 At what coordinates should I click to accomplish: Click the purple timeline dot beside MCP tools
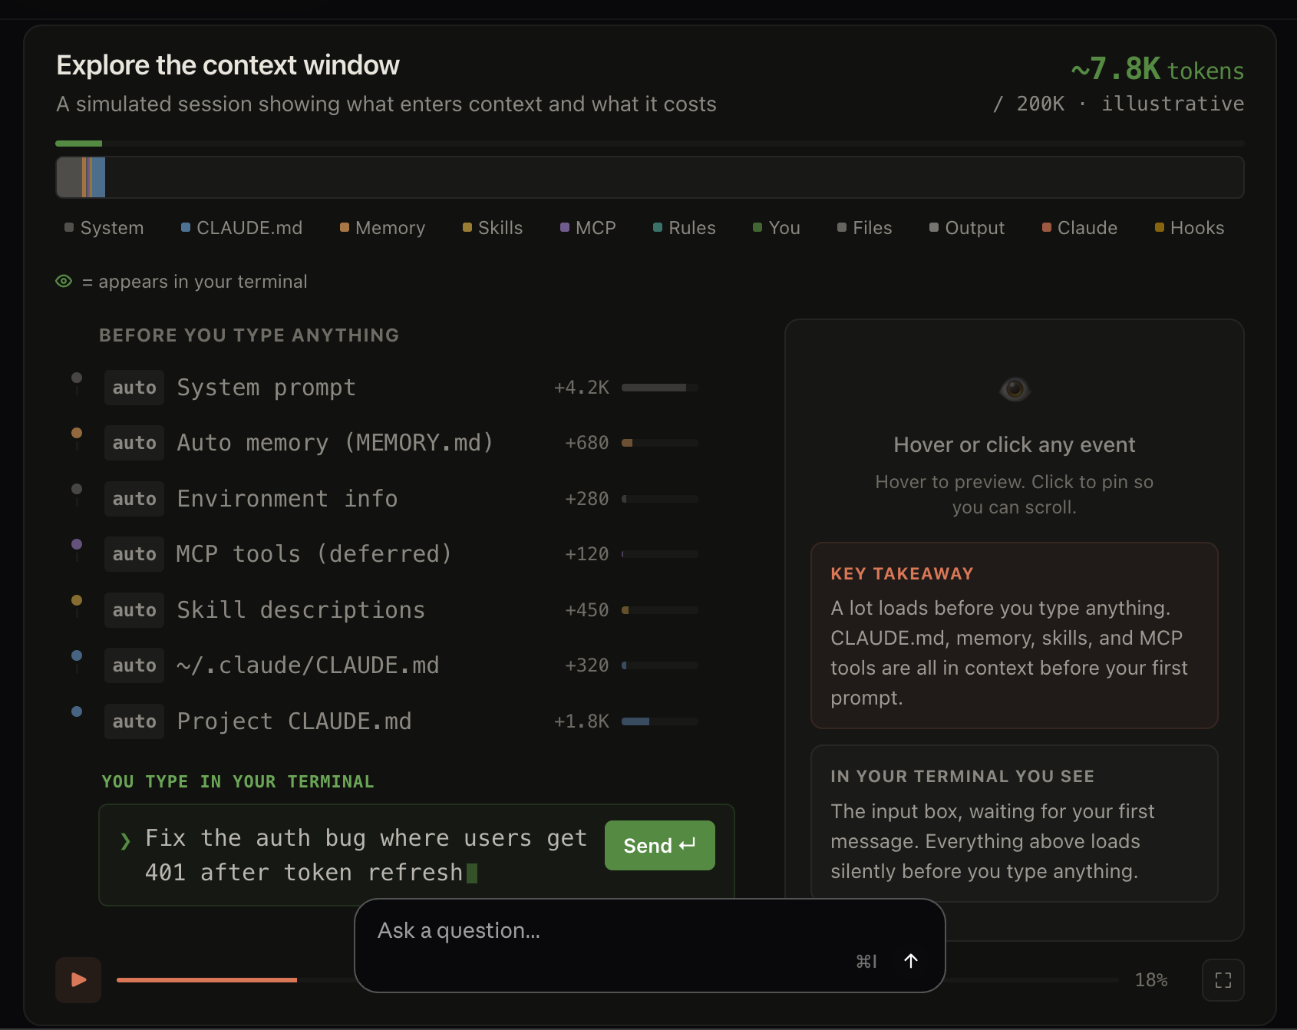coord(77,544)
